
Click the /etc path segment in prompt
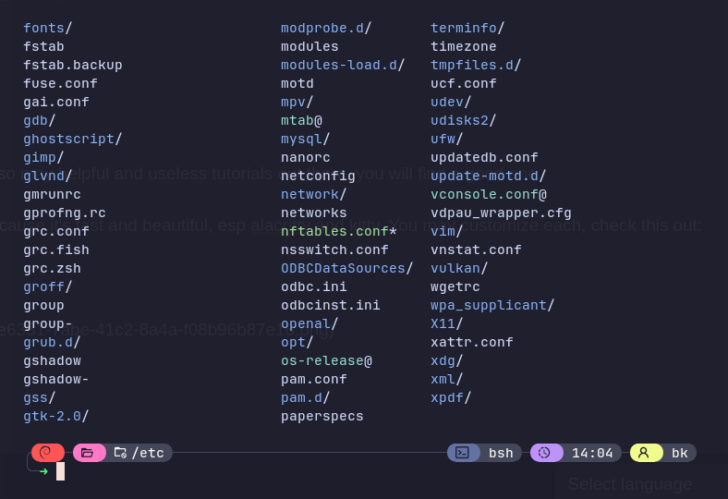(148, 453)
